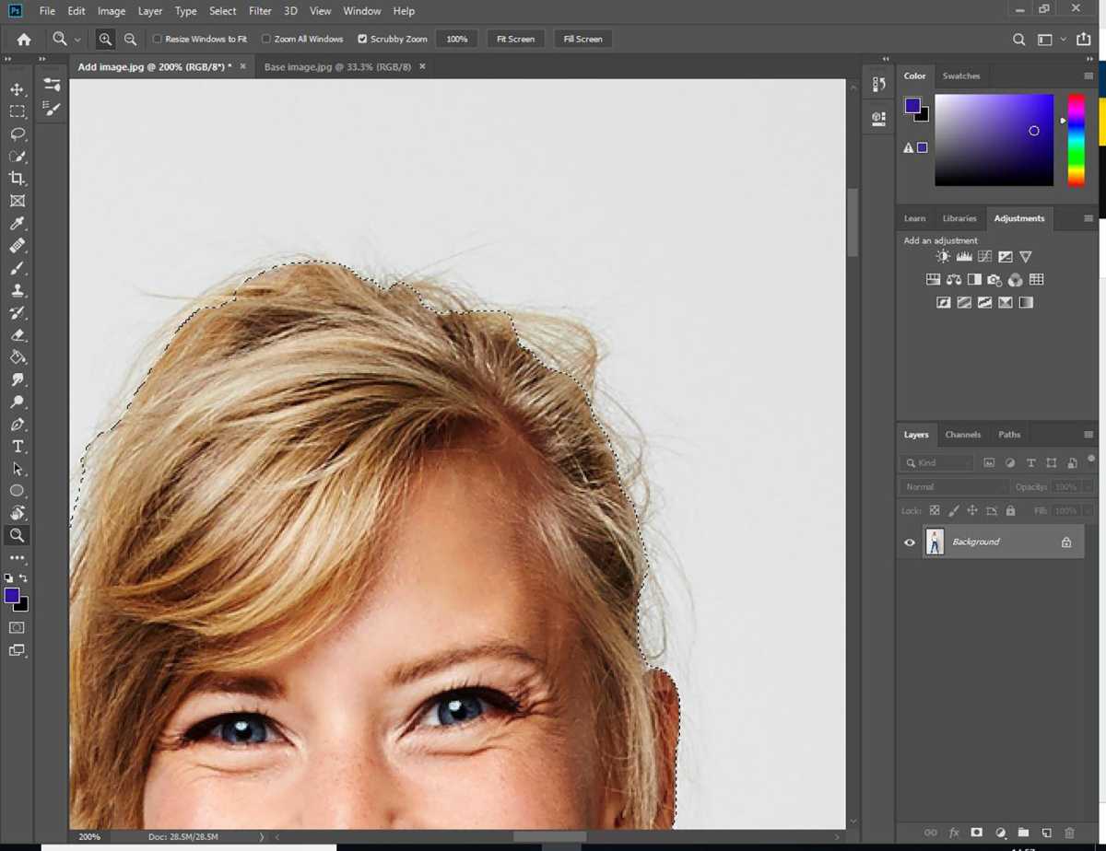Select the Ellipse shape tool
The height and width of the screenshot is (851, 1106).
pyautogui.click(x=17, y=491)
